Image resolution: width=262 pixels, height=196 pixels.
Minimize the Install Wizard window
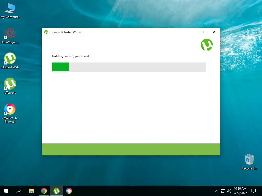(x=191, y=32)
